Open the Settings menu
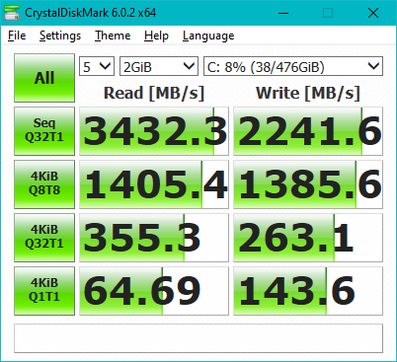This screenshot has height=362, width=397. click(x=60, y=36)
